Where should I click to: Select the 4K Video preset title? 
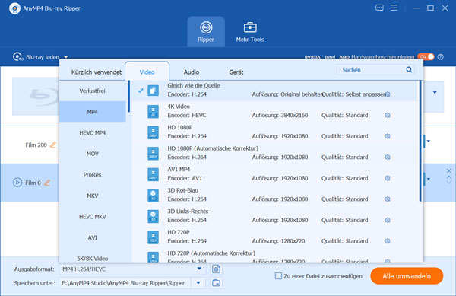click(x=179, y=107)
